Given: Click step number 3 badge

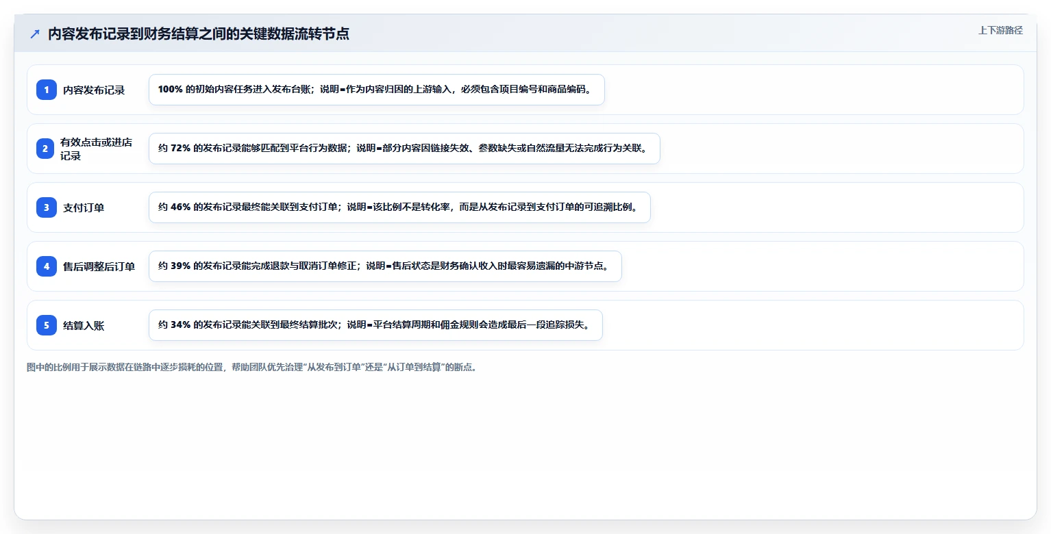Looking at the screenshot, I should (x=47, y=207).
